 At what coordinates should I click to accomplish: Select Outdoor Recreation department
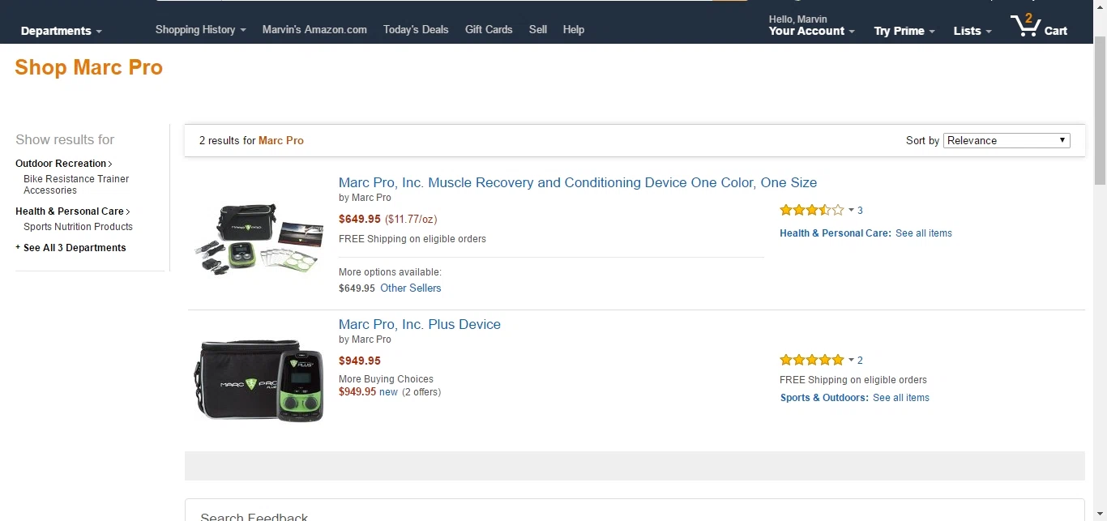coord(63,164)
